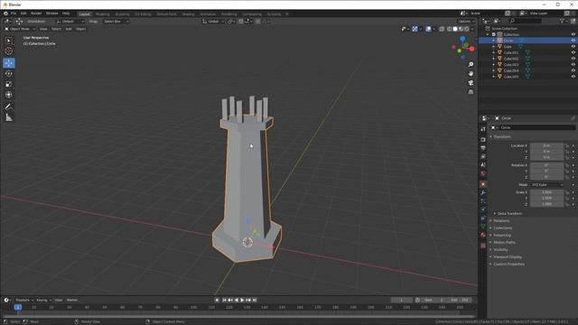Open the Material properties tab
The height and width of the screenshot is (325, 578).
[483, 235]
